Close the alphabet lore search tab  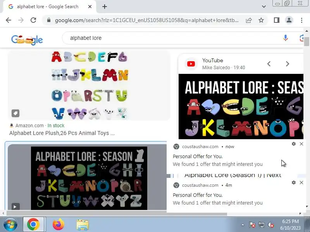click(x=90, y=7)
